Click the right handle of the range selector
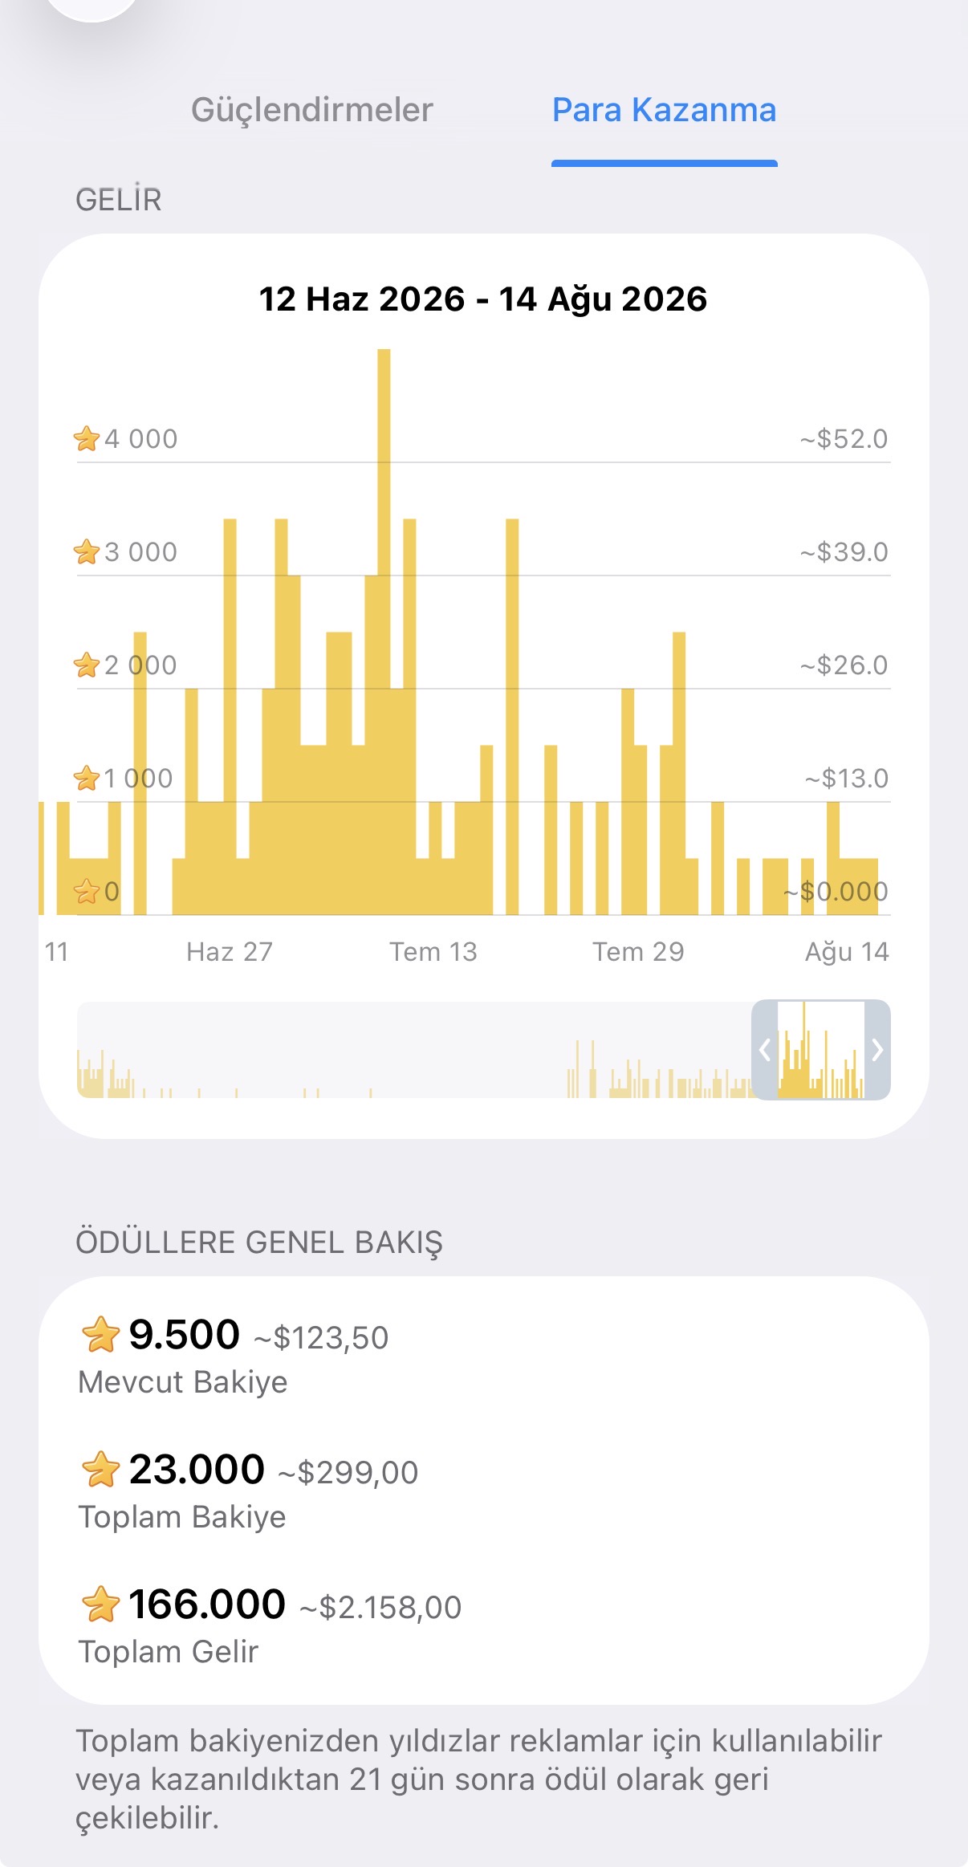 click(877, 1049)
